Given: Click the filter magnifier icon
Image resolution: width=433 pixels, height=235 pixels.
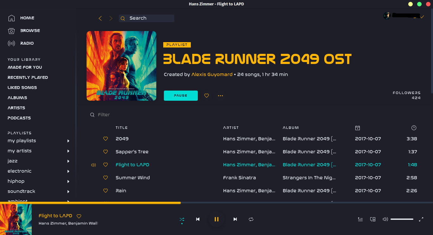Looking at the screenshot, I should pyautogui.click(x=92, y=115).
